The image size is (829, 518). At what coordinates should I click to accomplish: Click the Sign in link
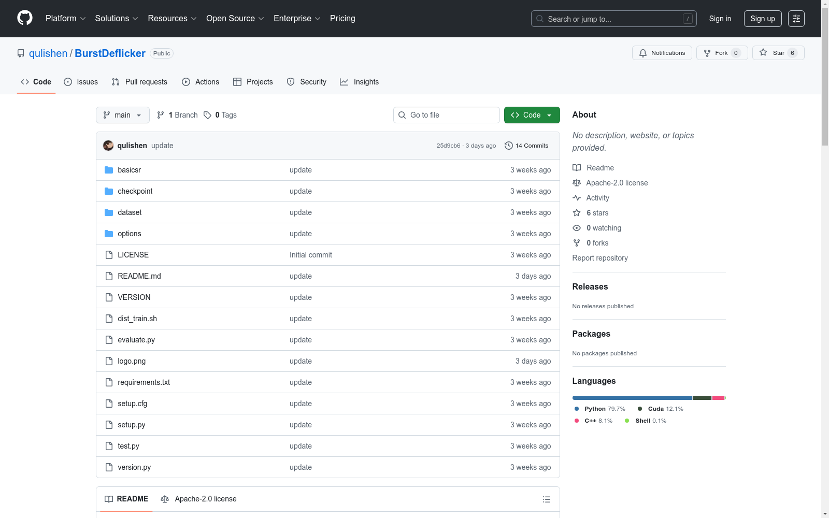pos(720,19)
